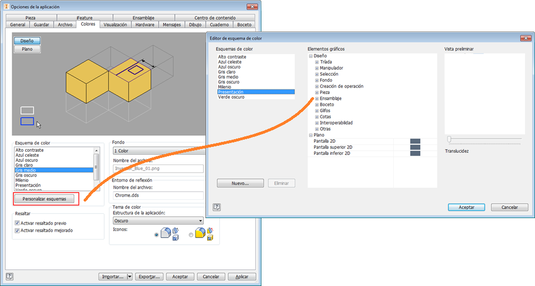
Task: Click Aplicar button in options dialog
Action: point(241,277)
